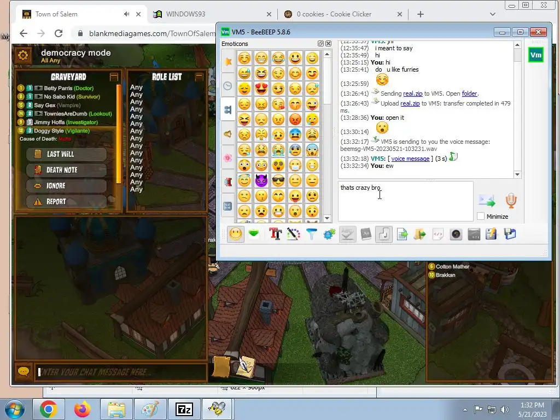Image resolution: width=560 pixels, height=420 pixels.
Task: Select the recent clock emoticon tab
Action: (228, 86)
